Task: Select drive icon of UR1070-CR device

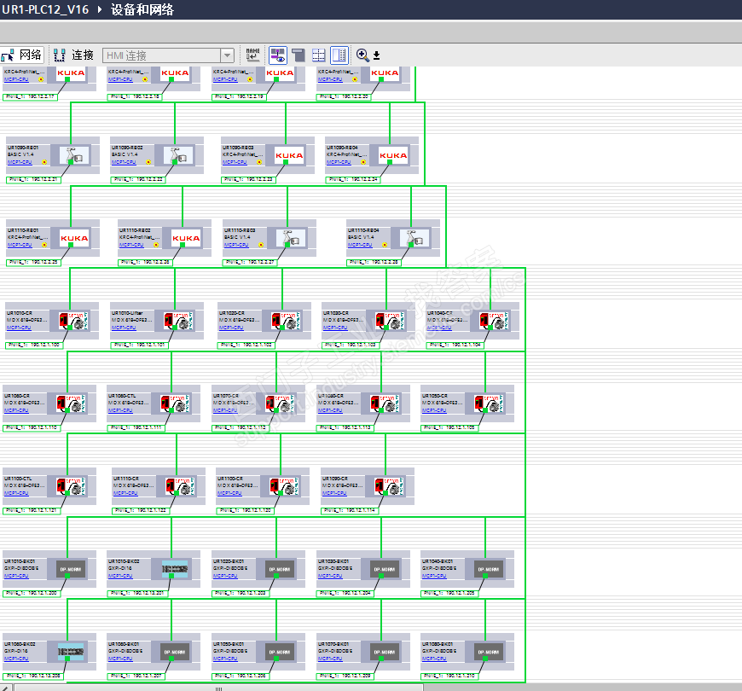Action: (x=280, y=404)
